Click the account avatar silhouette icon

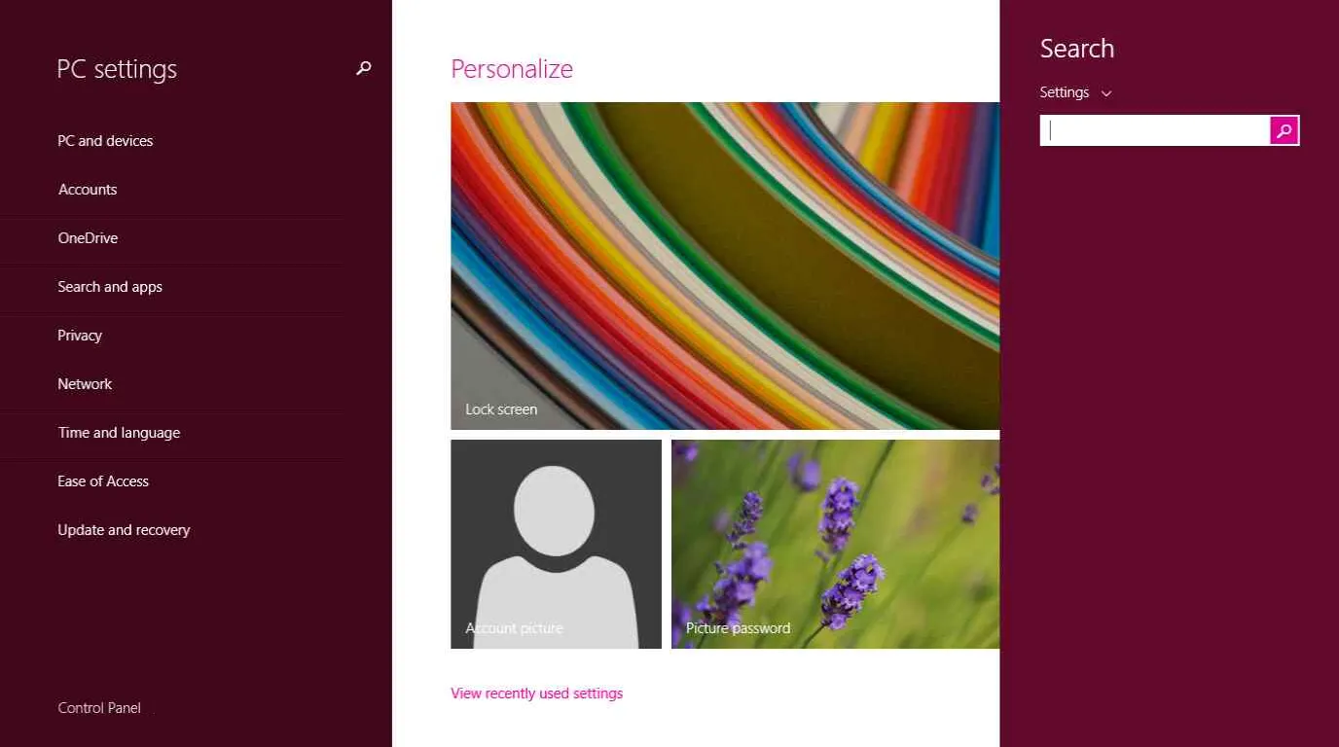555,556
